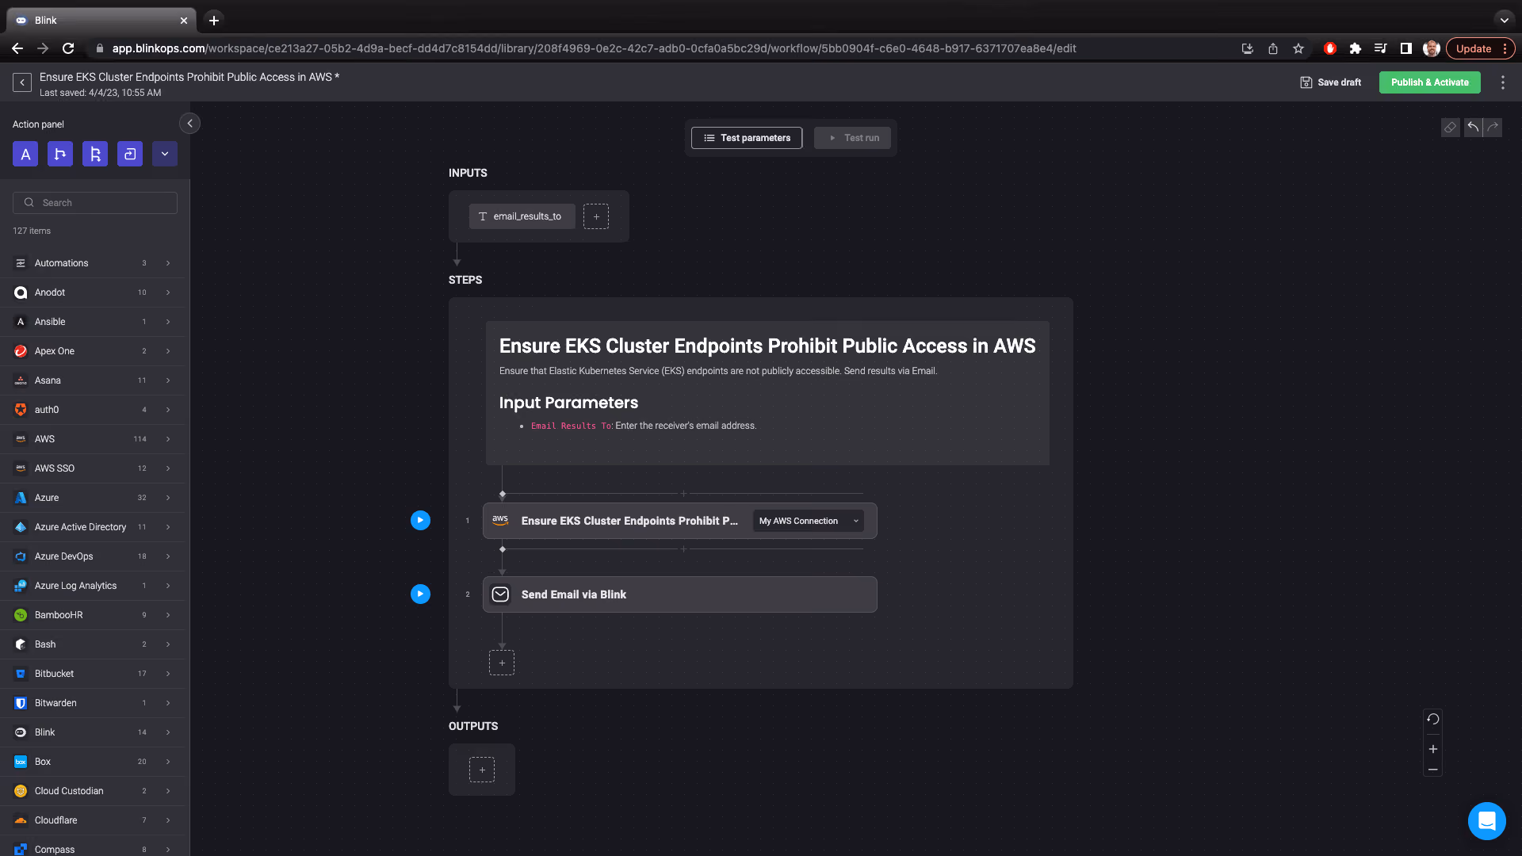This screenshot has width=1522, height=856.
Task: Select the third purple flow icon in Action panel
Action: coord(95,155)
